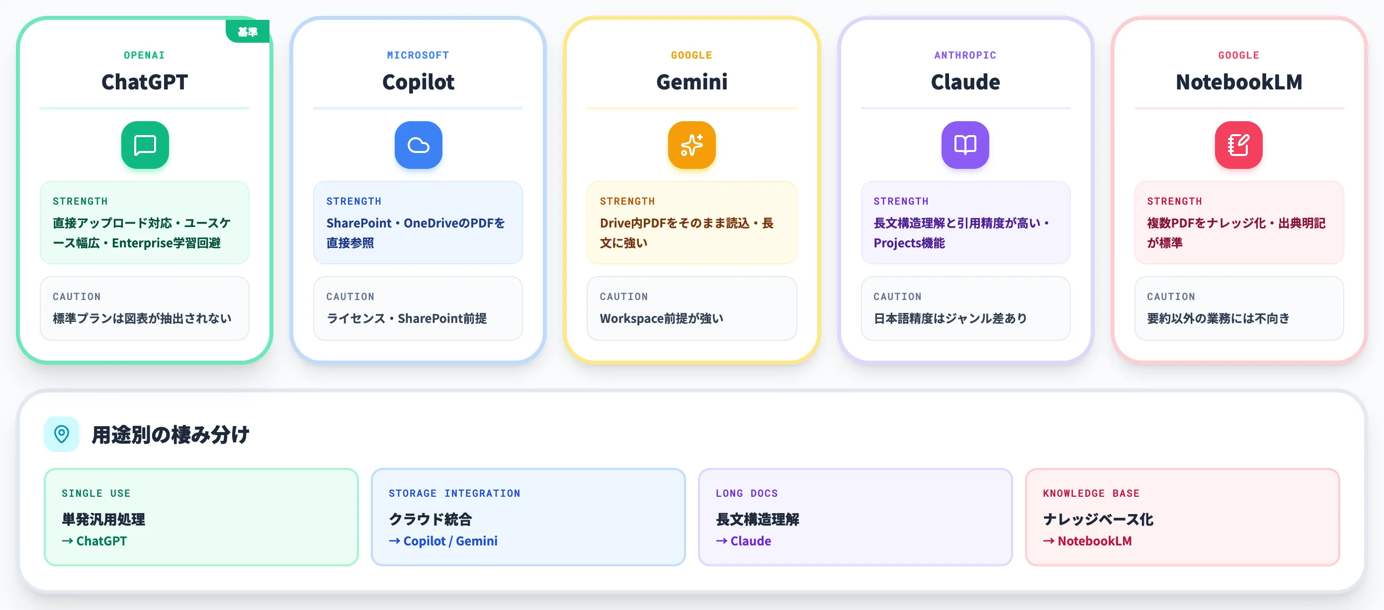Click the → Claude recommendation link
This screenshot has width=1384, height=610.
743,541
